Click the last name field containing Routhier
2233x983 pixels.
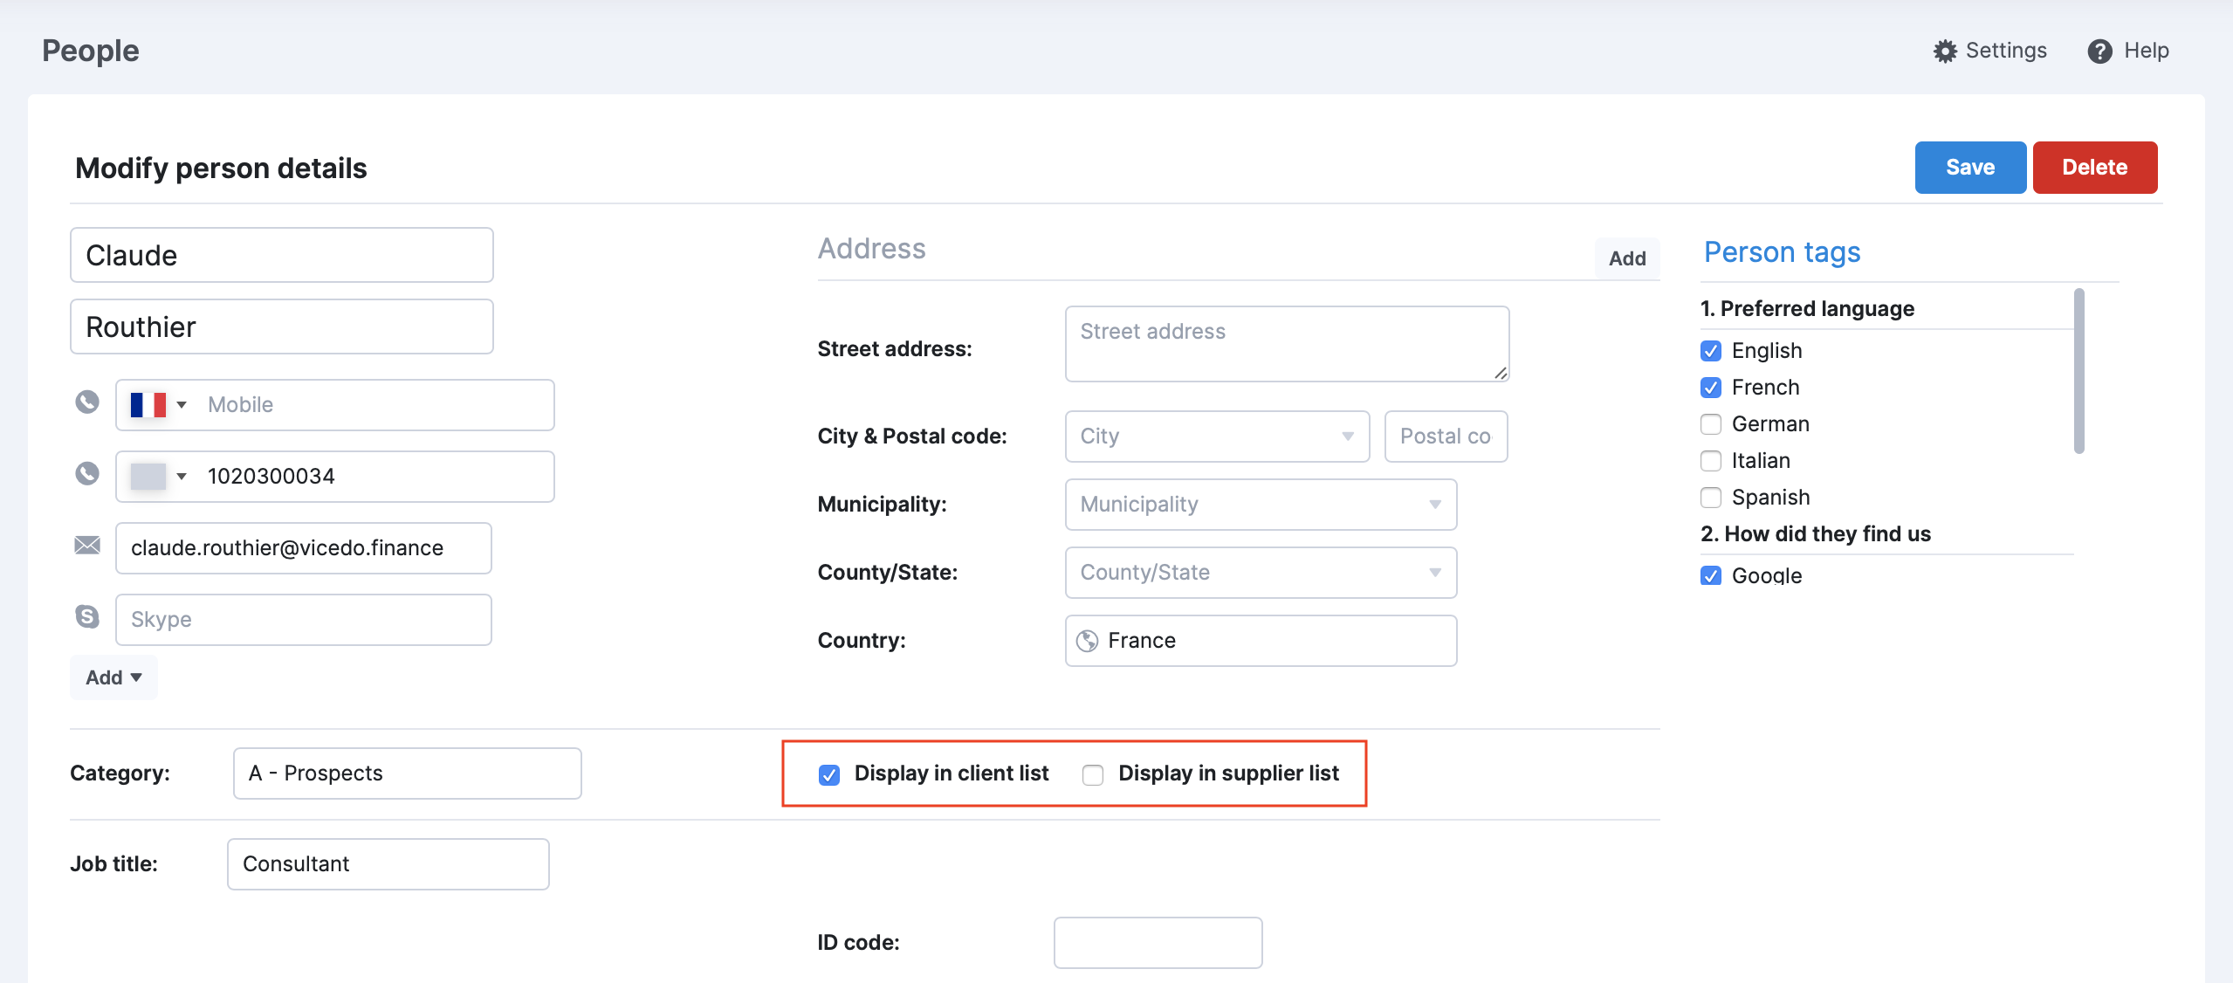(x=282, y=327)
